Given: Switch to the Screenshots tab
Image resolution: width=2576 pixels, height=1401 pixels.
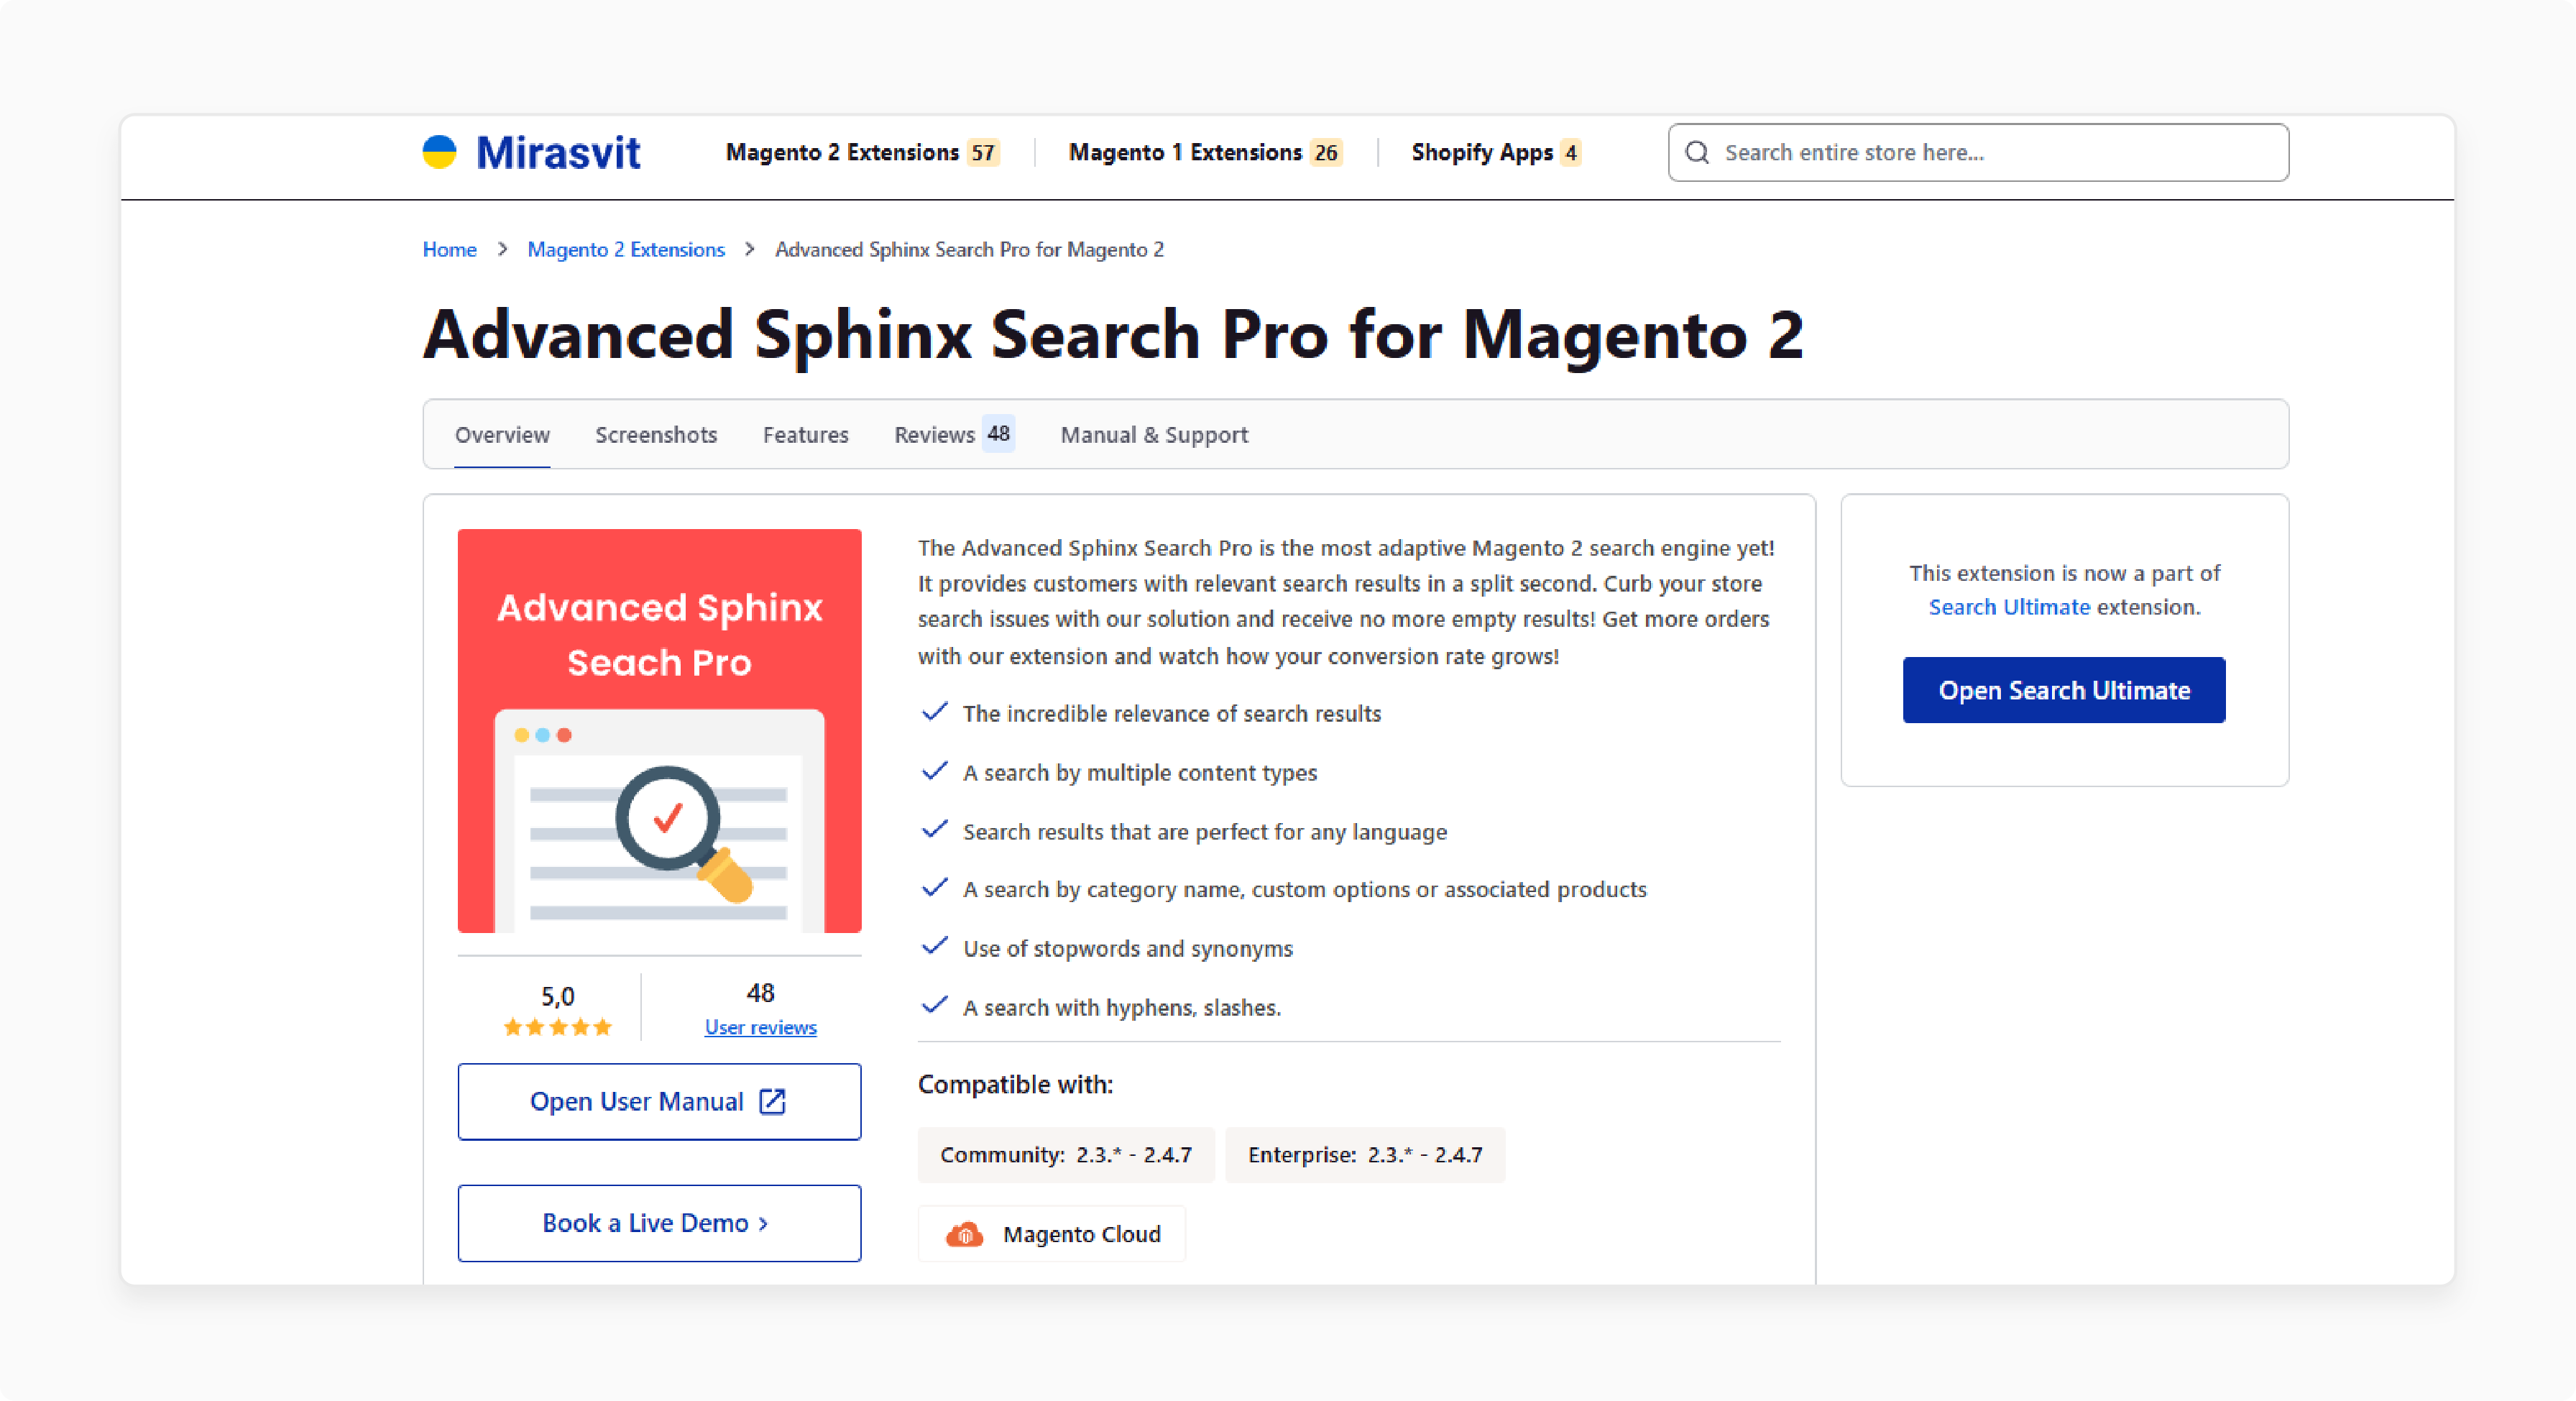Looking at the screenshot, I should click(656, 434).
